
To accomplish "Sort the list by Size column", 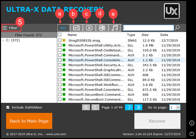I will click(x=145, y=35).
